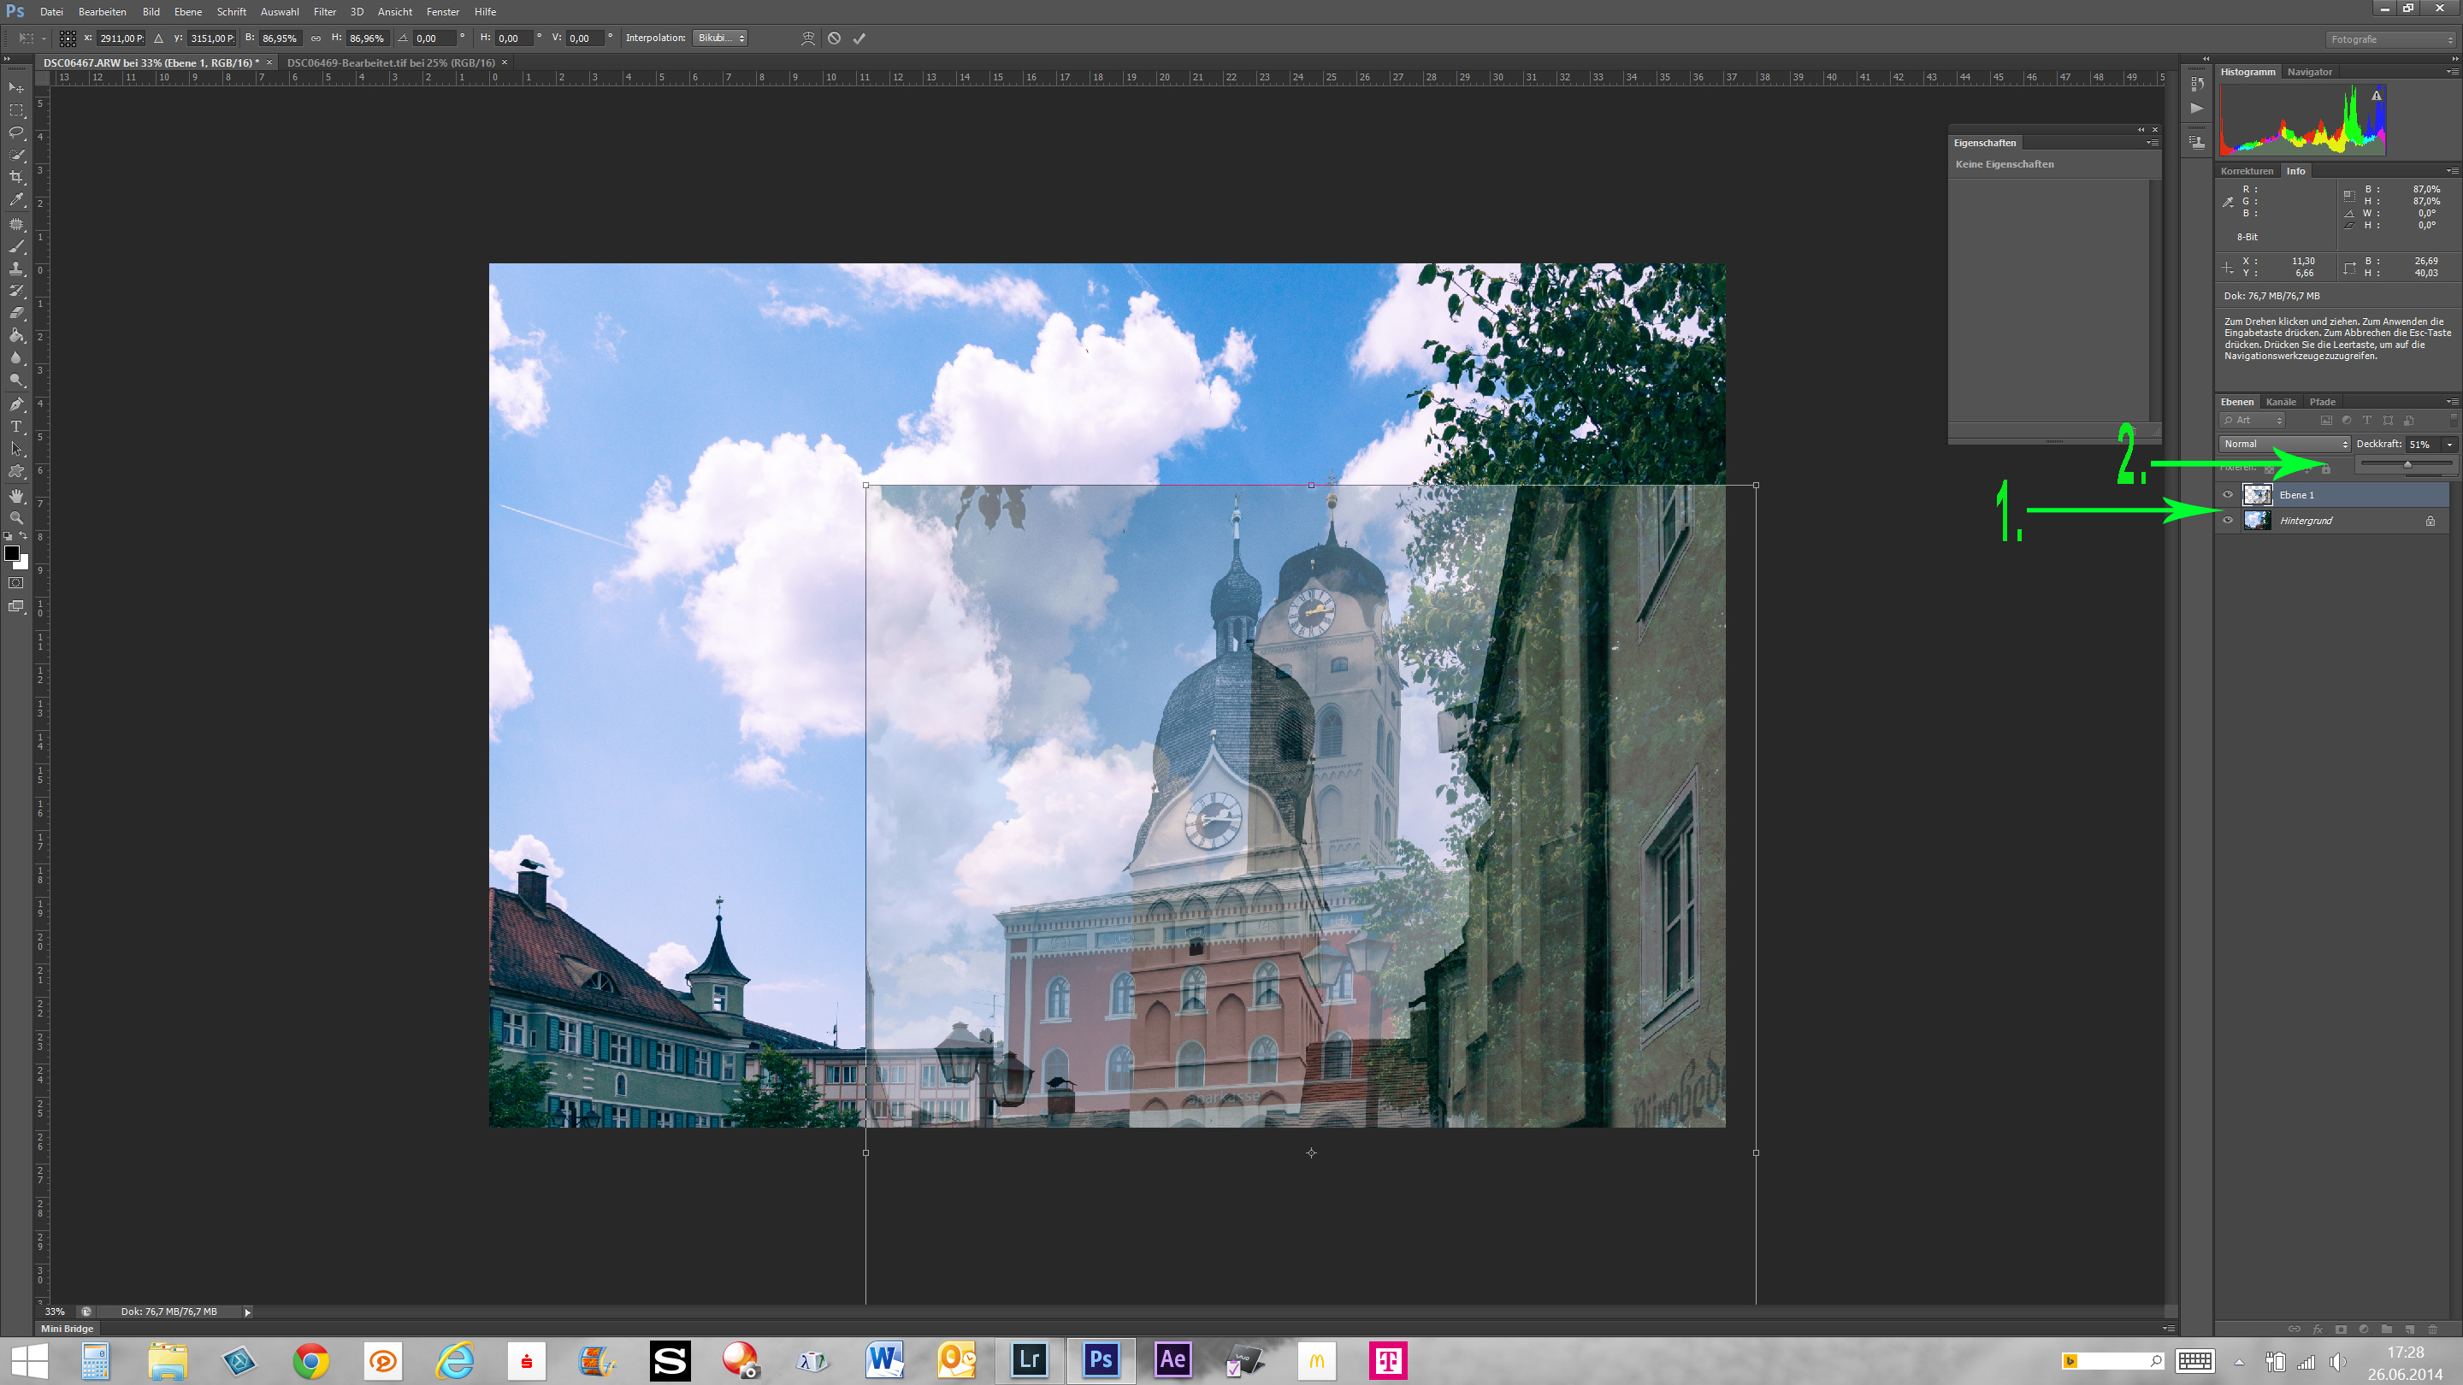2463x1385 pixels.
Task: Select the Paint Bucket tool
Action: point(16,335)
